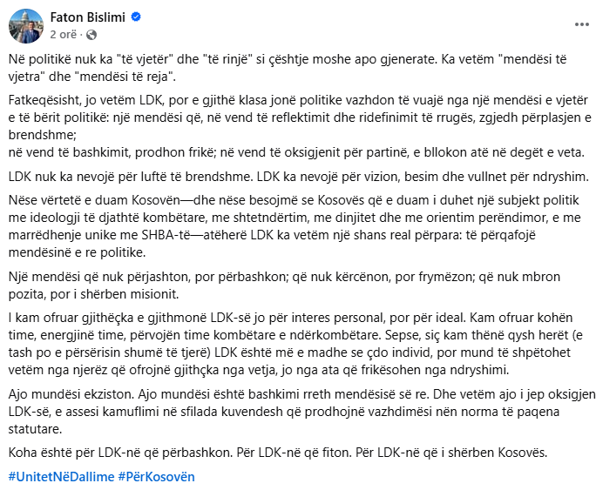
Task: Click the line 'Koha është për LDK-në'
Action: tap(279, 454)
